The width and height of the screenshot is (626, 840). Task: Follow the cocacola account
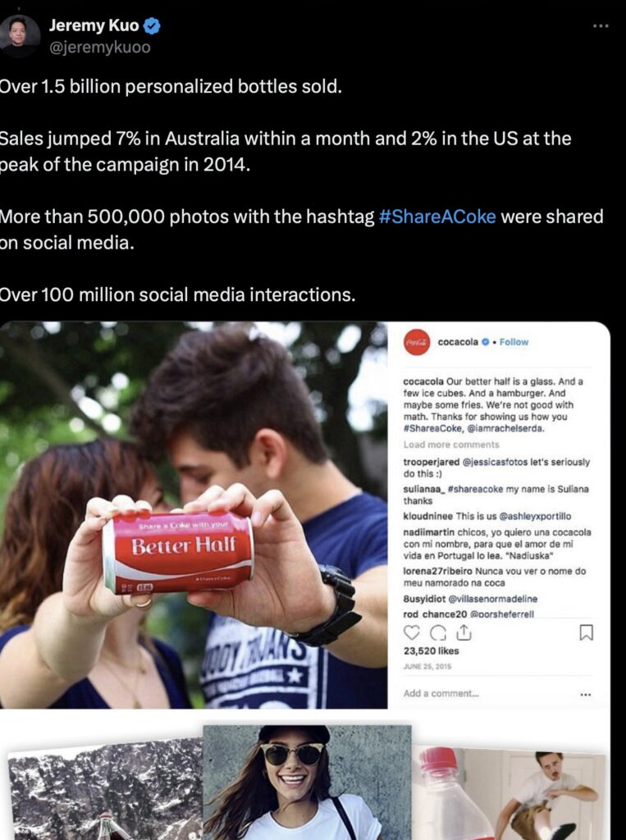coord(514,342)
